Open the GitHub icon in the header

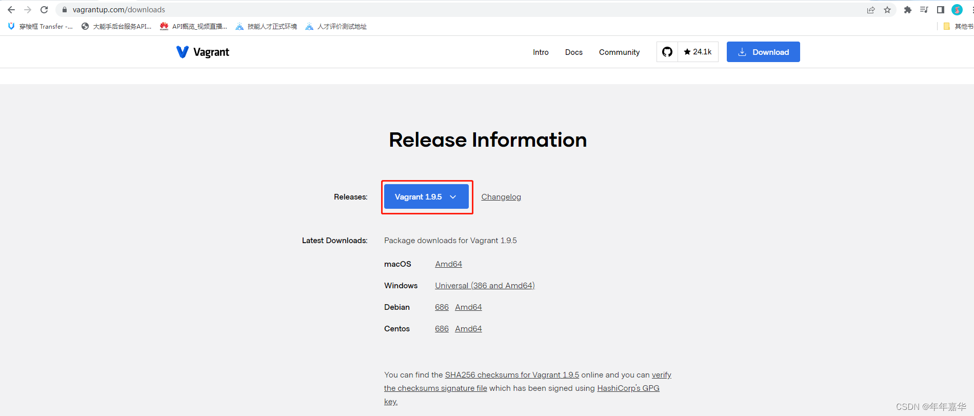pyautogui.click(x=667, y=52)
